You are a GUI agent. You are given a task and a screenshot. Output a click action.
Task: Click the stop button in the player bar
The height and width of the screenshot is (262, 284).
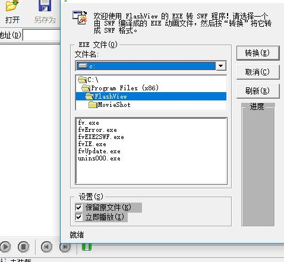point(23,247)
